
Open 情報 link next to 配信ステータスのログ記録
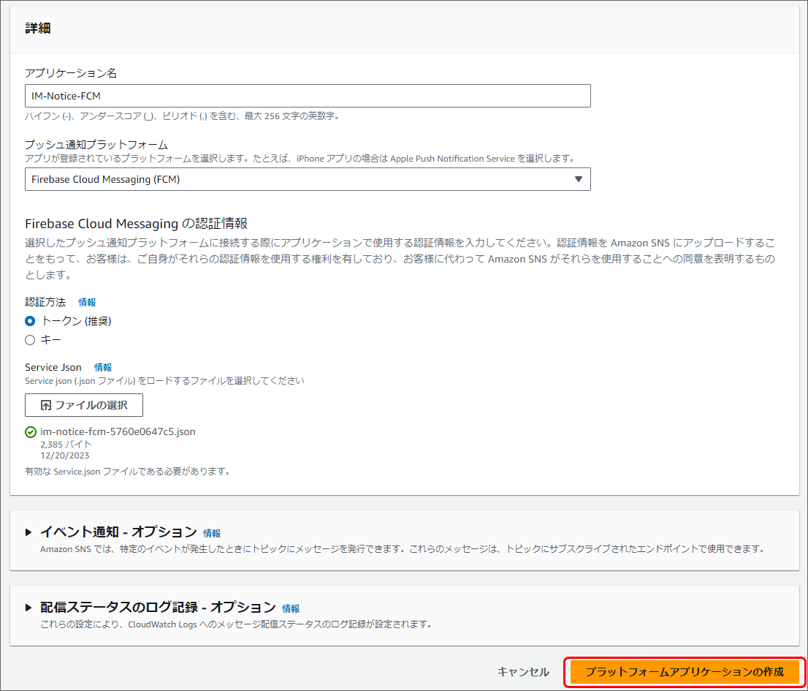pyautogui.click(x=291, y=608)
